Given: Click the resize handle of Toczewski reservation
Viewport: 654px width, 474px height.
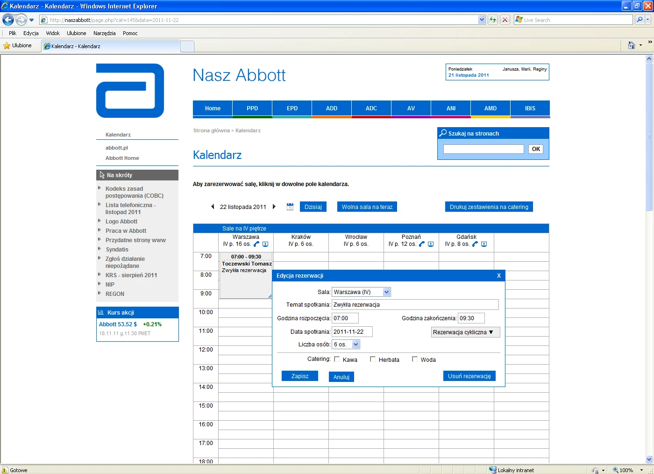Looking at the screenshot, I should [x=270, y=296].
